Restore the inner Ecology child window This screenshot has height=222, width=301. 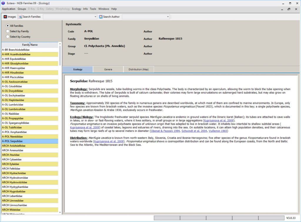[289, 9]
